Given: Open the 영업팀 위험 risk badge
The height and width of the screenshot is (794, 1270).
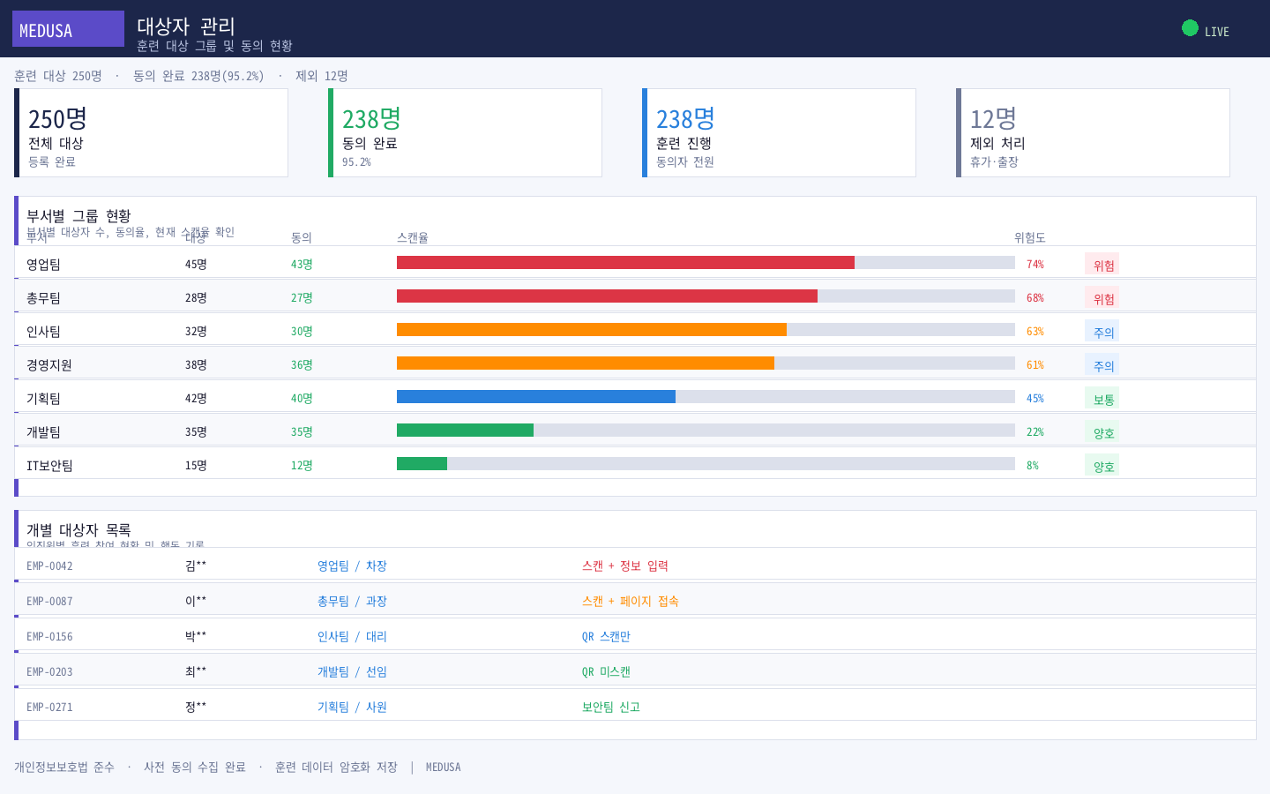Looking at the screenshot, I should 1102,264.
